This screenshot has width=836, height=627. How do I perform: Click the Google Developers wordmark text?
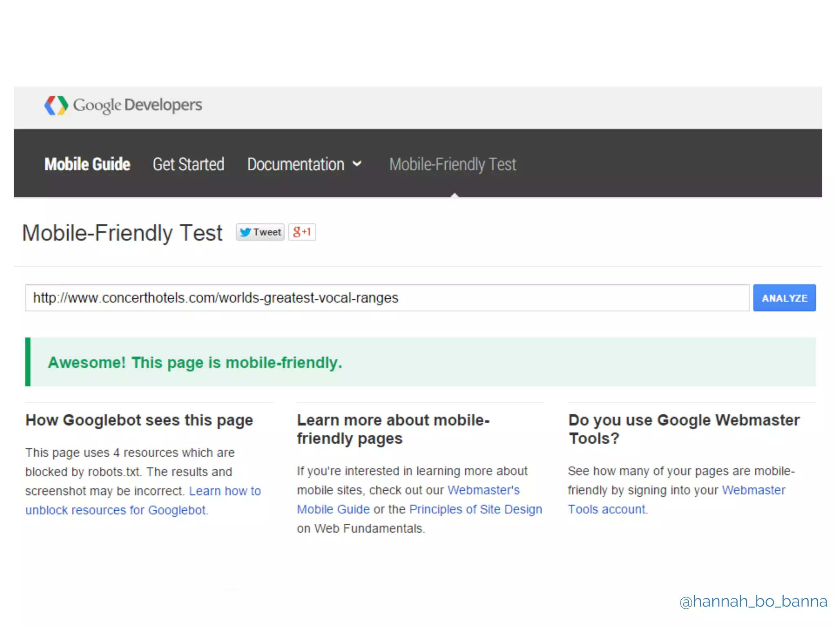[138, 105]
